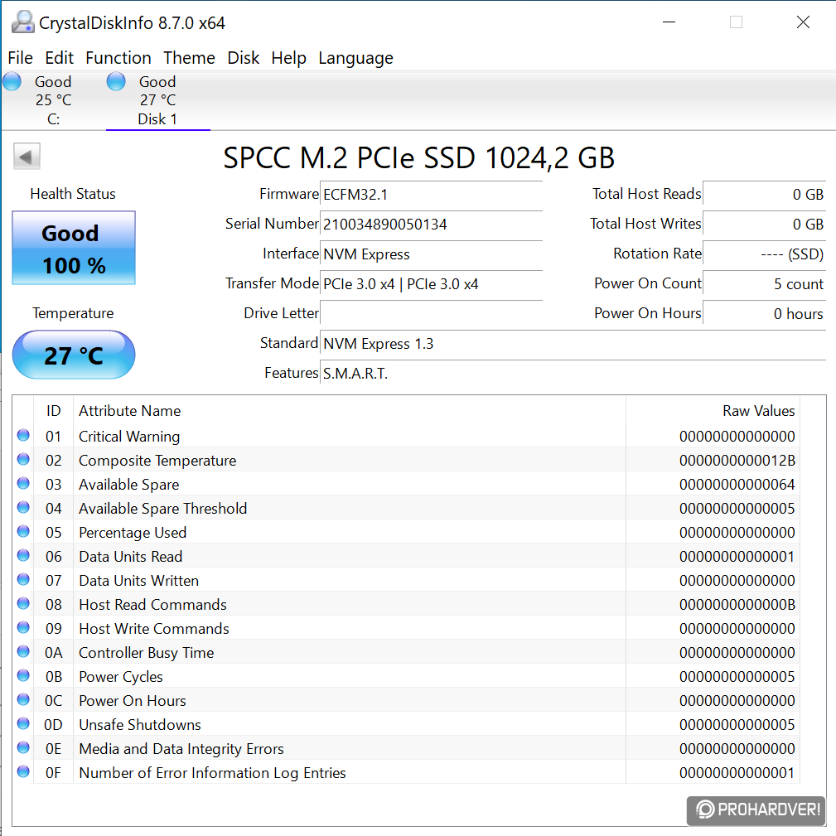Minimize the CrystalDiskInfo window

(669, 22)
